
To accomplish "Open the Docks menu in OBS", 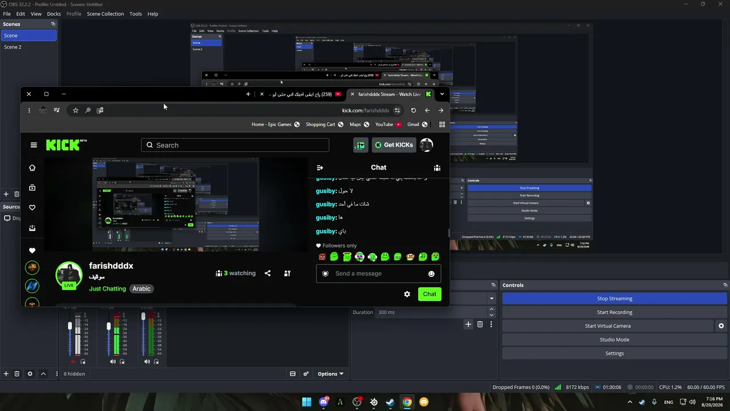I will pyautogui.click(x=54, y=14).
